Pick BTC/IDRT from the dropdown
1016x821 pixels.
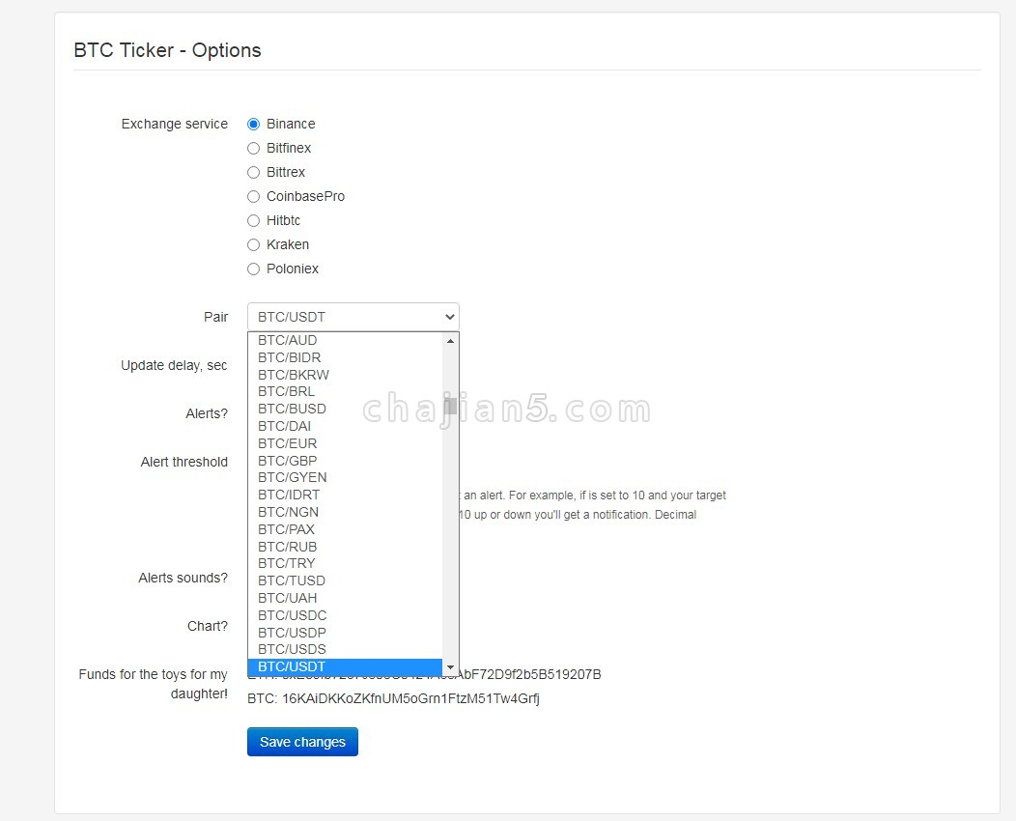tap(346, 495)
